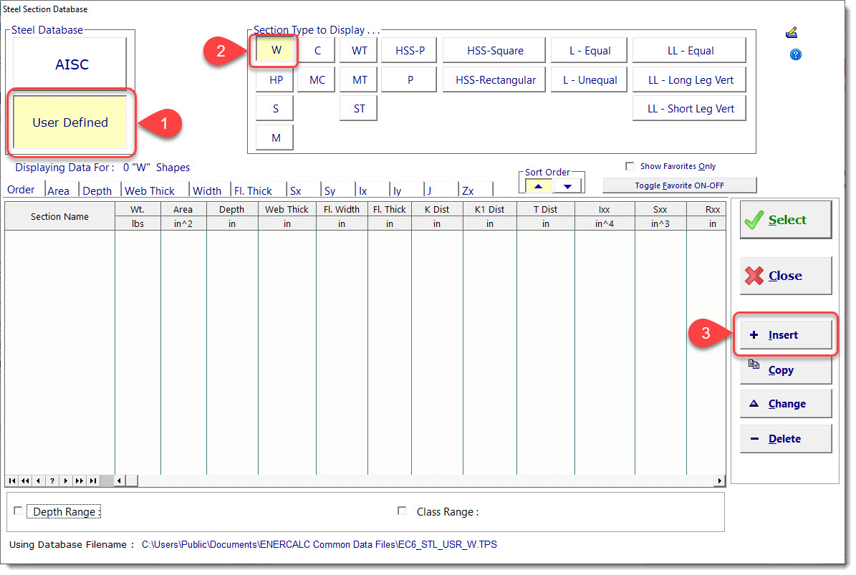The image size is (856, 575).
Task: Set descending sort order with down arrow
Action: click(x=567, y=185)
